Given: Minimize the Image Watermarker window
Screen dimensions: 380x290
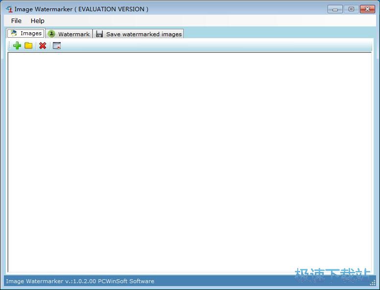Looking at the screenshot, I should click(x=335, y=9).
